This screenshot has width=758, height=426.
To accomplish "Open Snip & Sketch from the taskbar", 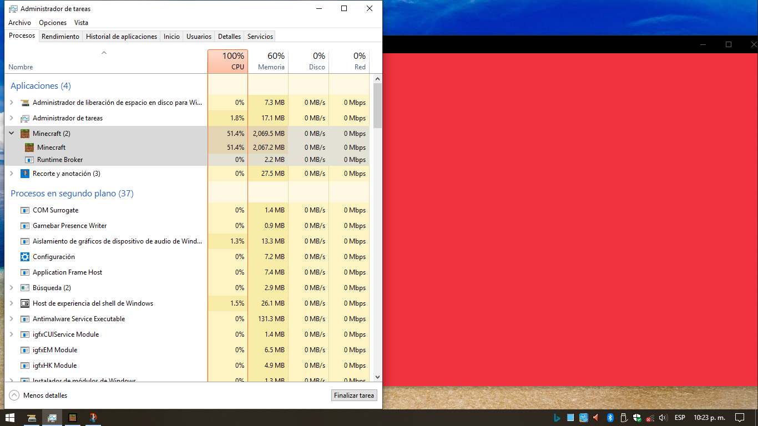I will point(93,418).
